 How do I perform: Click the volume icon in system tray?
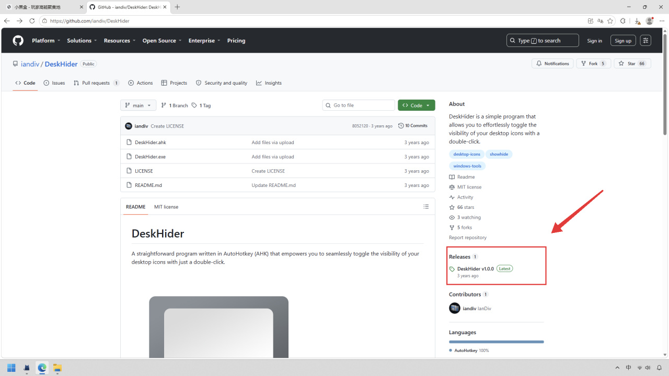point(648,368)
